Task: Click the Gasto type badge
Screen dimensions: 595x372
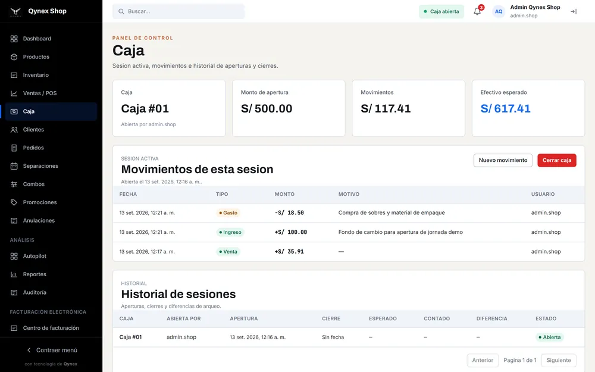Action: (228, 213)
